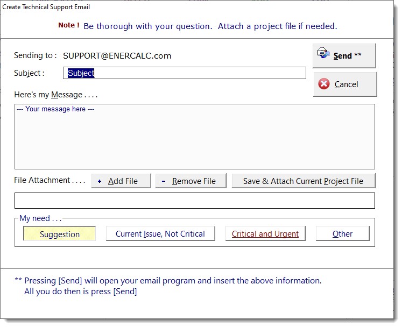Select the Suggestion need option
This screenshot has height=327, width=402.
60,234
